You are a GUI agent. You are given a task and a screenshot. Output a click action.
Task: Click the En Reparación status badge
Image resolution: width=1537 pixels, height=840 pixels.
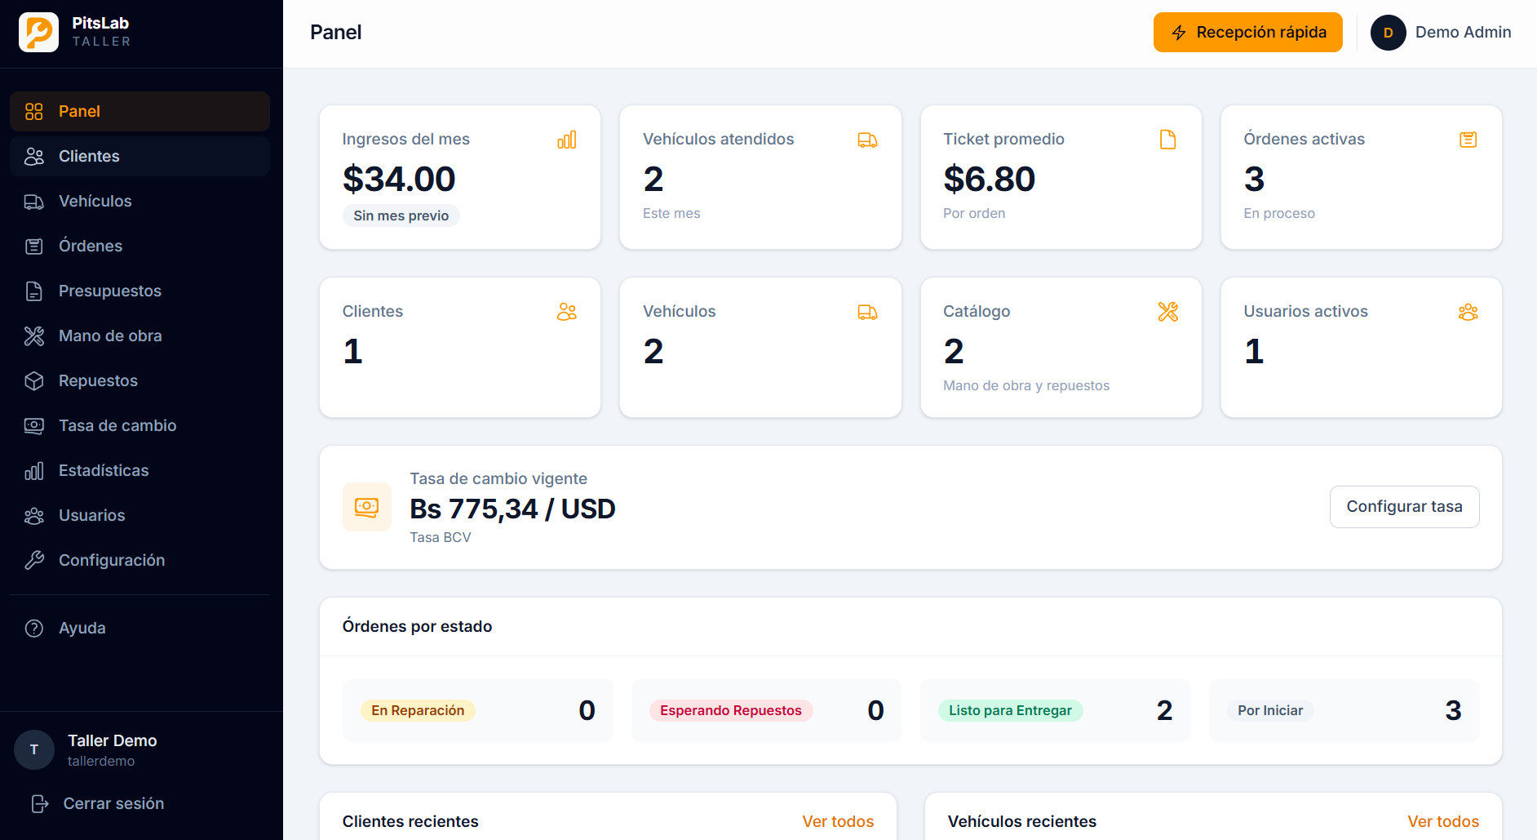click(418, 710)
